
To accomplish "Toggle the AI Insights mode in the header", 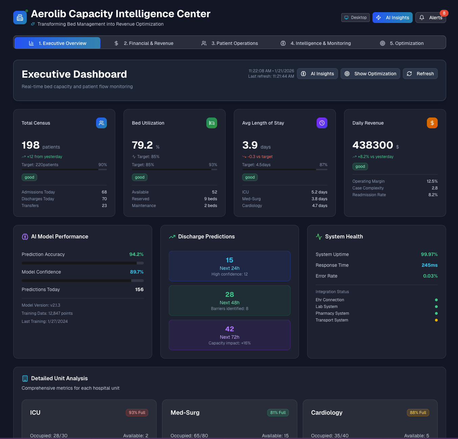I will click(x=392, y=17).
